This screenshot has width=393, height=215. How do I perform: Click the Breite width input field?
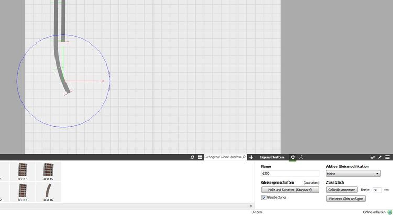coord(376,189)
